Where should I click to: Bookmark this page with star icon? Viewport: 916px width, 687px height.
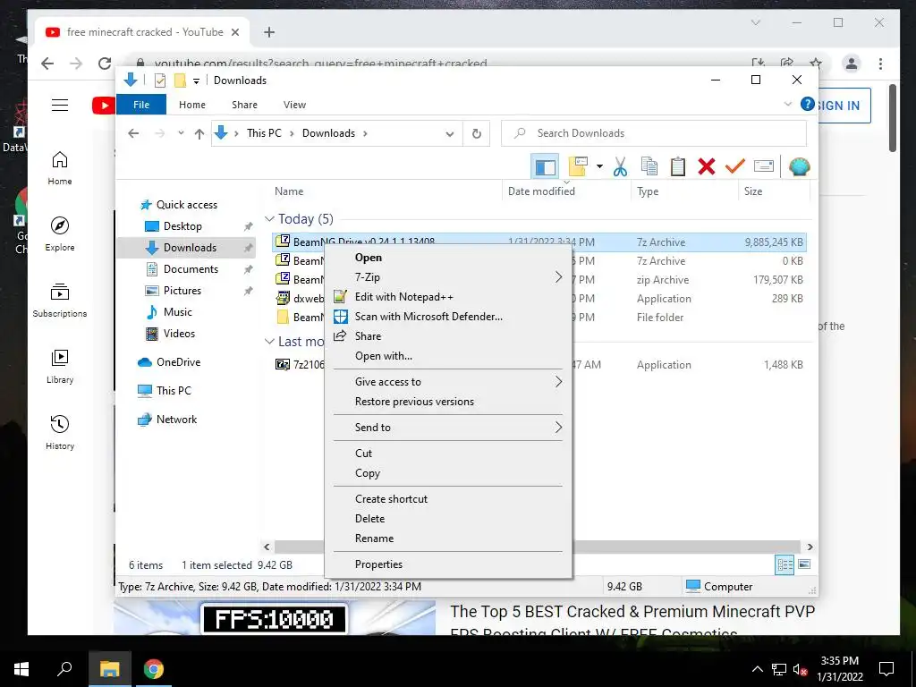(816, 64)
